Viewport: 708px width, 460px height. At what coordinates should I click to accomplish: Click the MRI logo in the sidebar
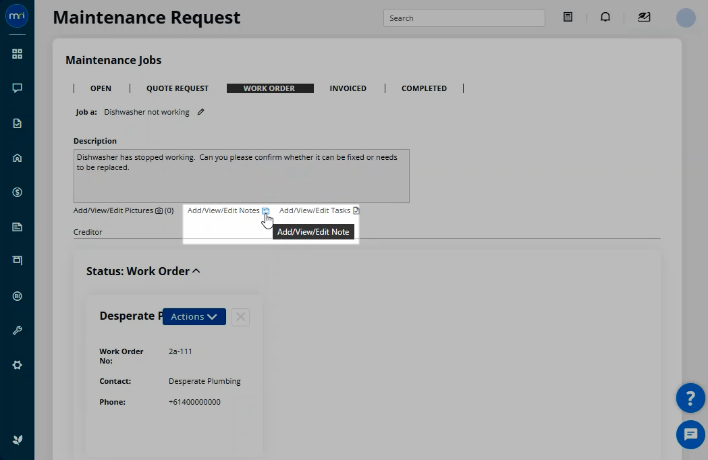[17, 16]
